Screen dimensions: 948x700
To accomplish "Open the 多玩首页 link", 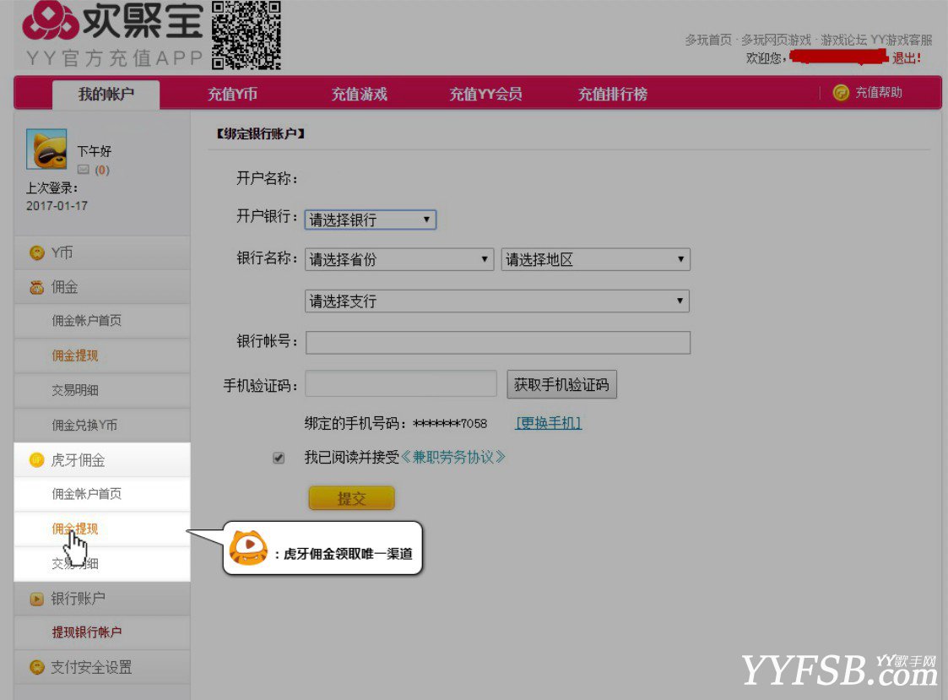I will (x=708, y=40).
